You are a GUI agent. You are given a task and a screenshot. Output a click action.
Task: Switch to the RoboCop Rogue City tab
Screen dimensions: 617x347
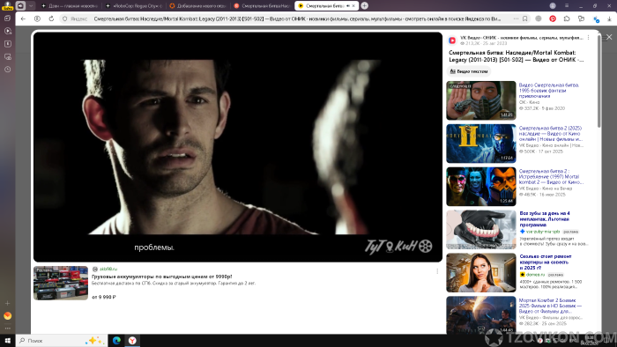click(134, 6)
